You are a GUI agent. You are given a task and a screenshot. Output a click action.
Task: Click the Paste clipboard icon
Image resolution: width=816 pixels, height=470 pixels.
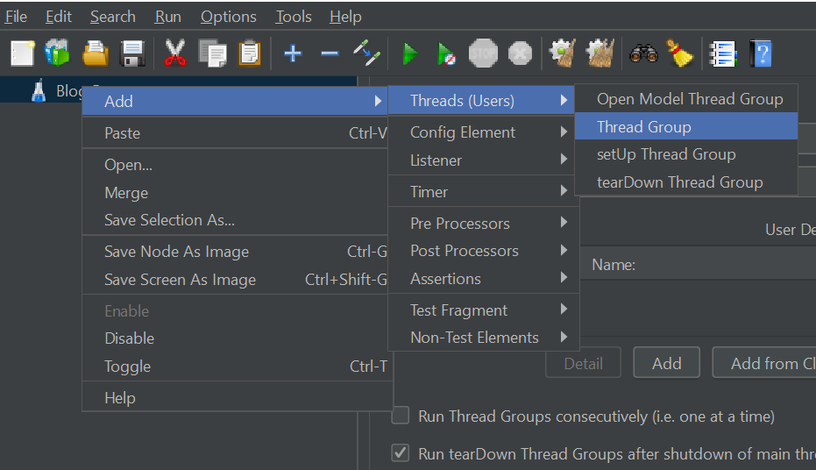[250, 53]
